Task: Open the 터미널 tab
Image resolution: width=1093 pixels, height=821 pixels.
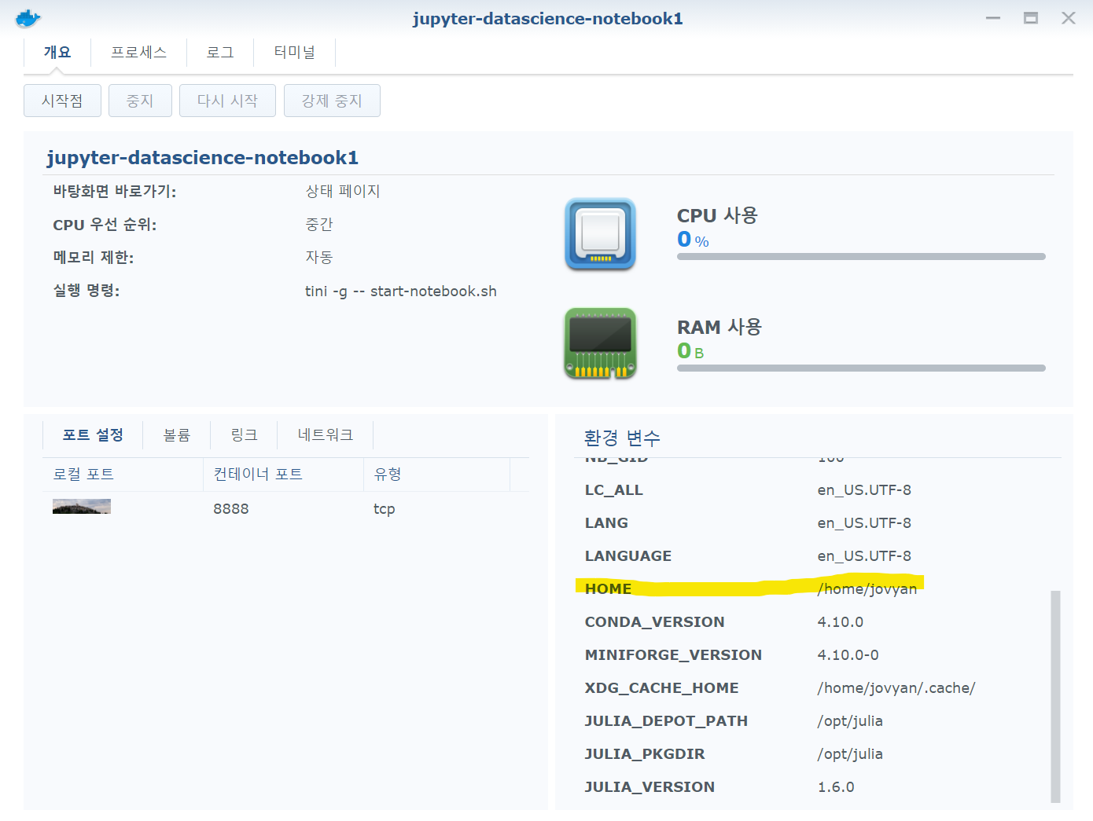Action: coord(294,52)
